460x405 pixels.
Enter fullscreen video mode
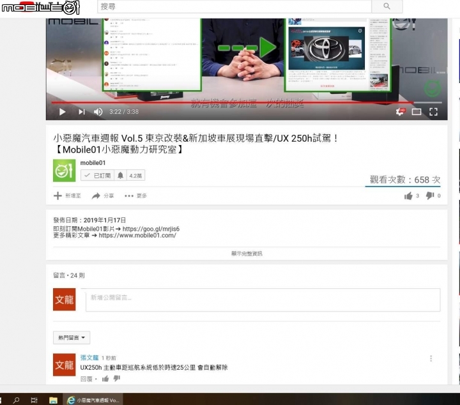[x=433, y=112]
